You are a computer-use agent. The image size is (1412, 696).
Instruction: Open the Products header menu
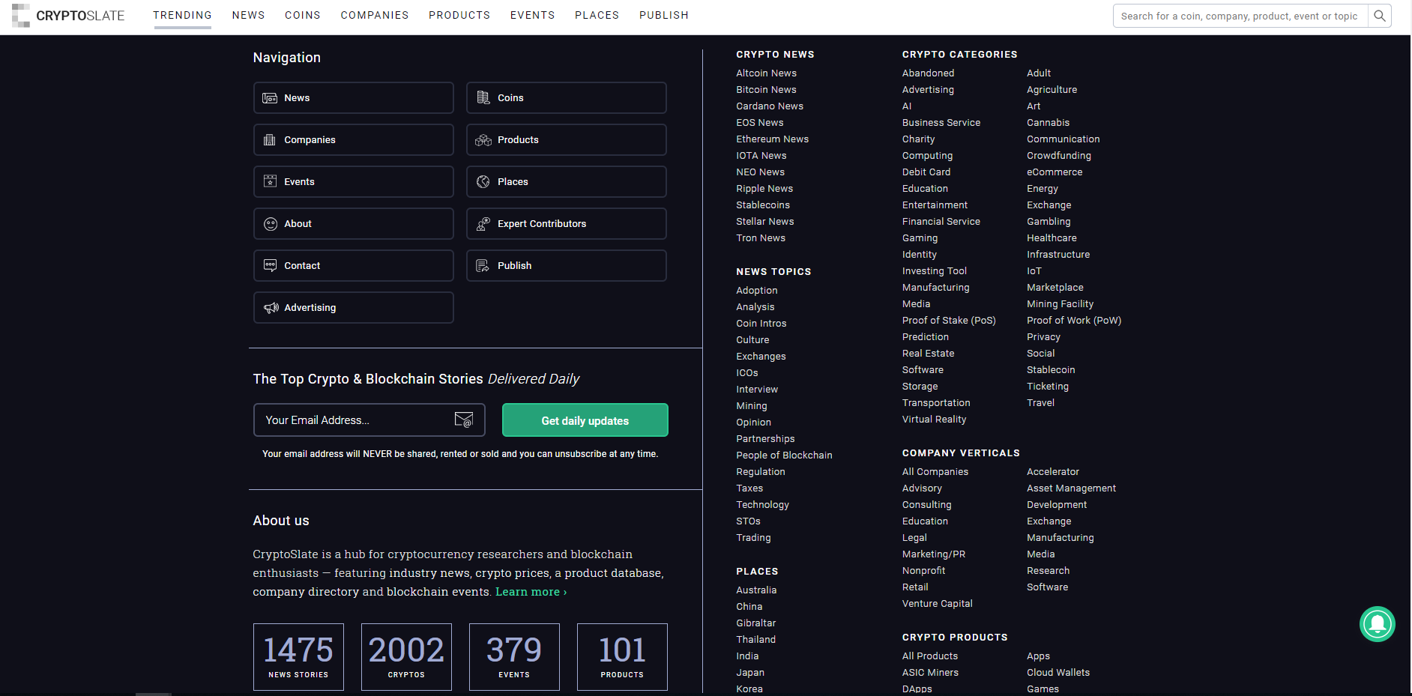click(x=459, y=15)
